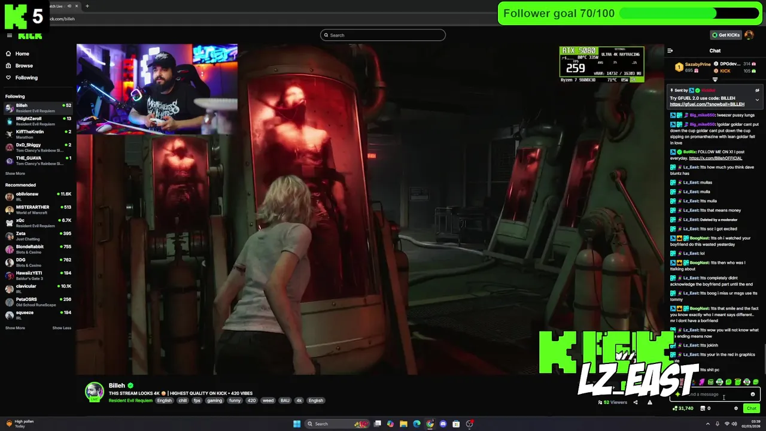Open clavicular recommended channel
The height and width of the screenshot is (431, 766).
pos(38,289)
